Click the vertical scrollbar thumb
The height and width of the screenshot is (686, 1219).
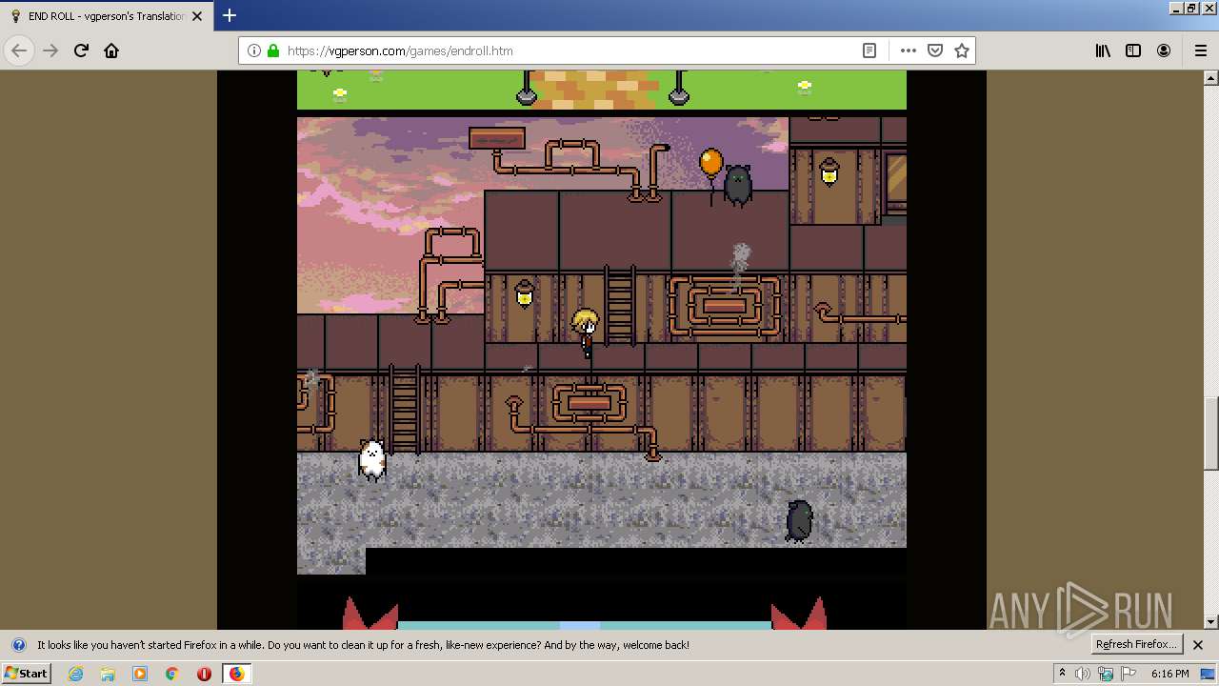click(1211, 434)
